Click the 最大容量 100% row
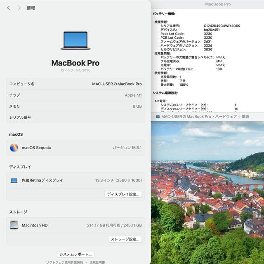The width and height of the screenshot is (264, 264). tap(174, 85)
